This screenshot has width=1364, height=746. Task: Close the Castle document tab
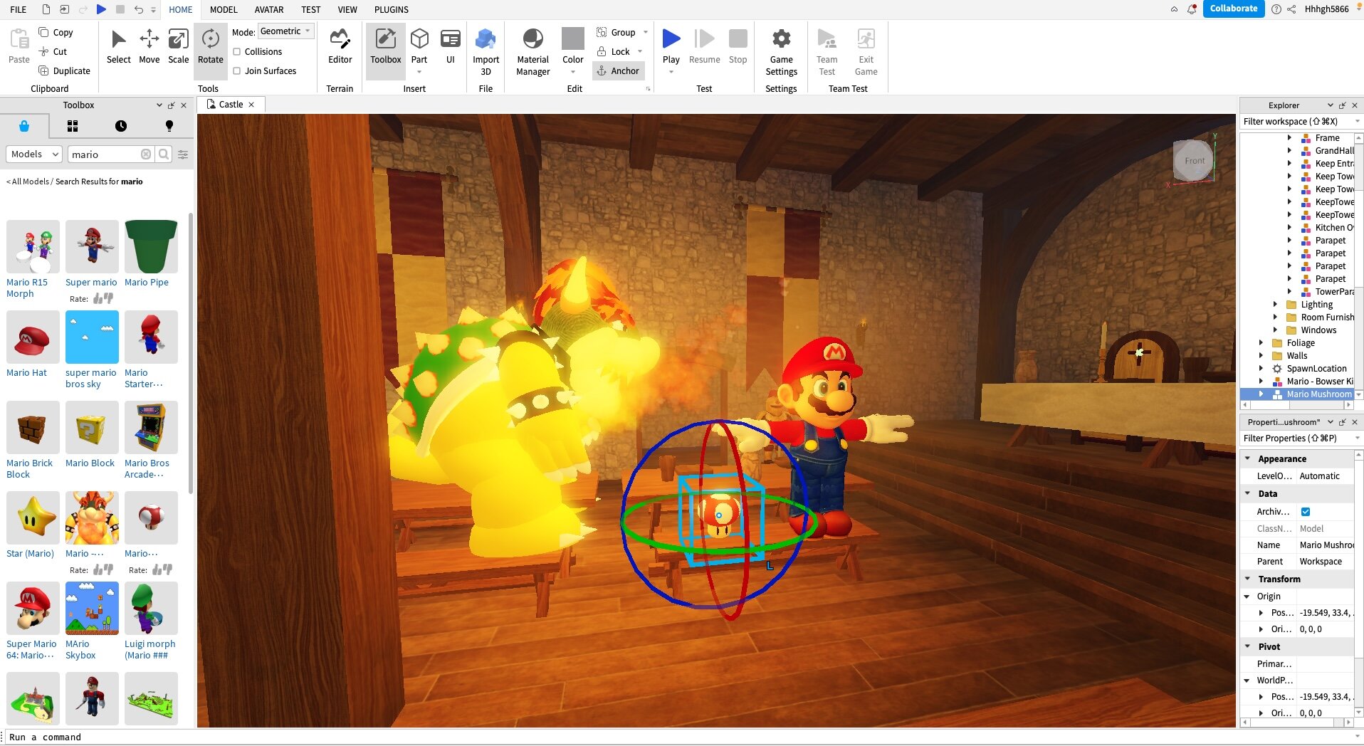click(x=251, y=104)
